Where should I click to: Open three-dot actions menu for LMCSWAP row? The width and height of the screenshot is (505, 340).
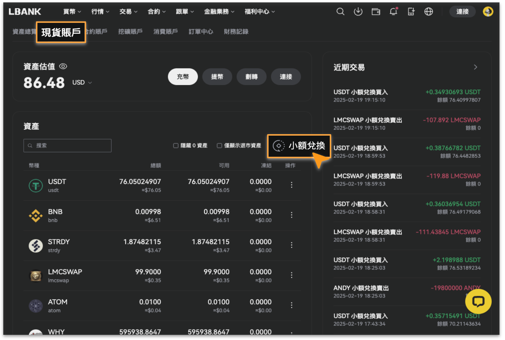[292, 275]
